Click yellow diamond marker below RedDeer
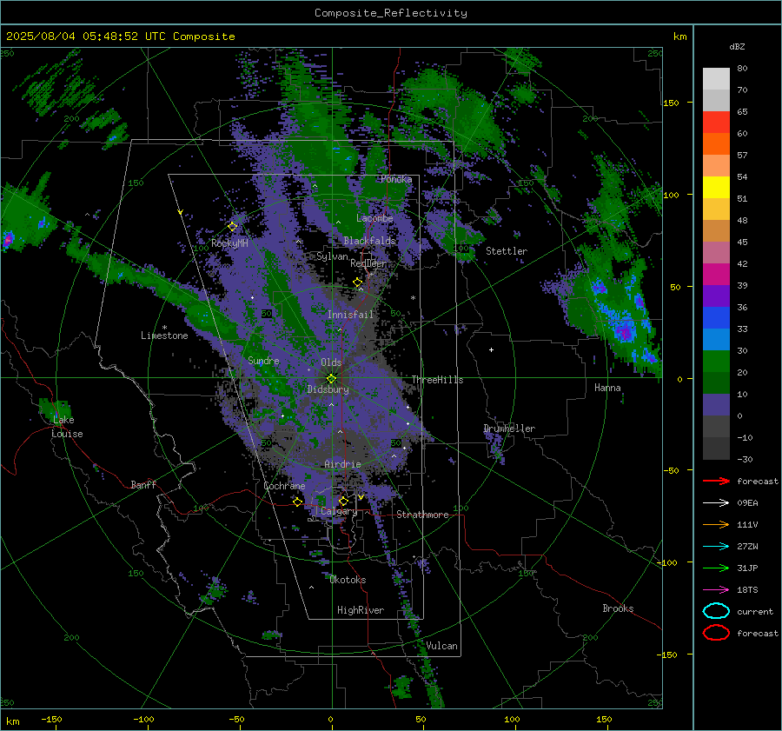This screenshot has height=731, width=782. click(x=358, y=282)
